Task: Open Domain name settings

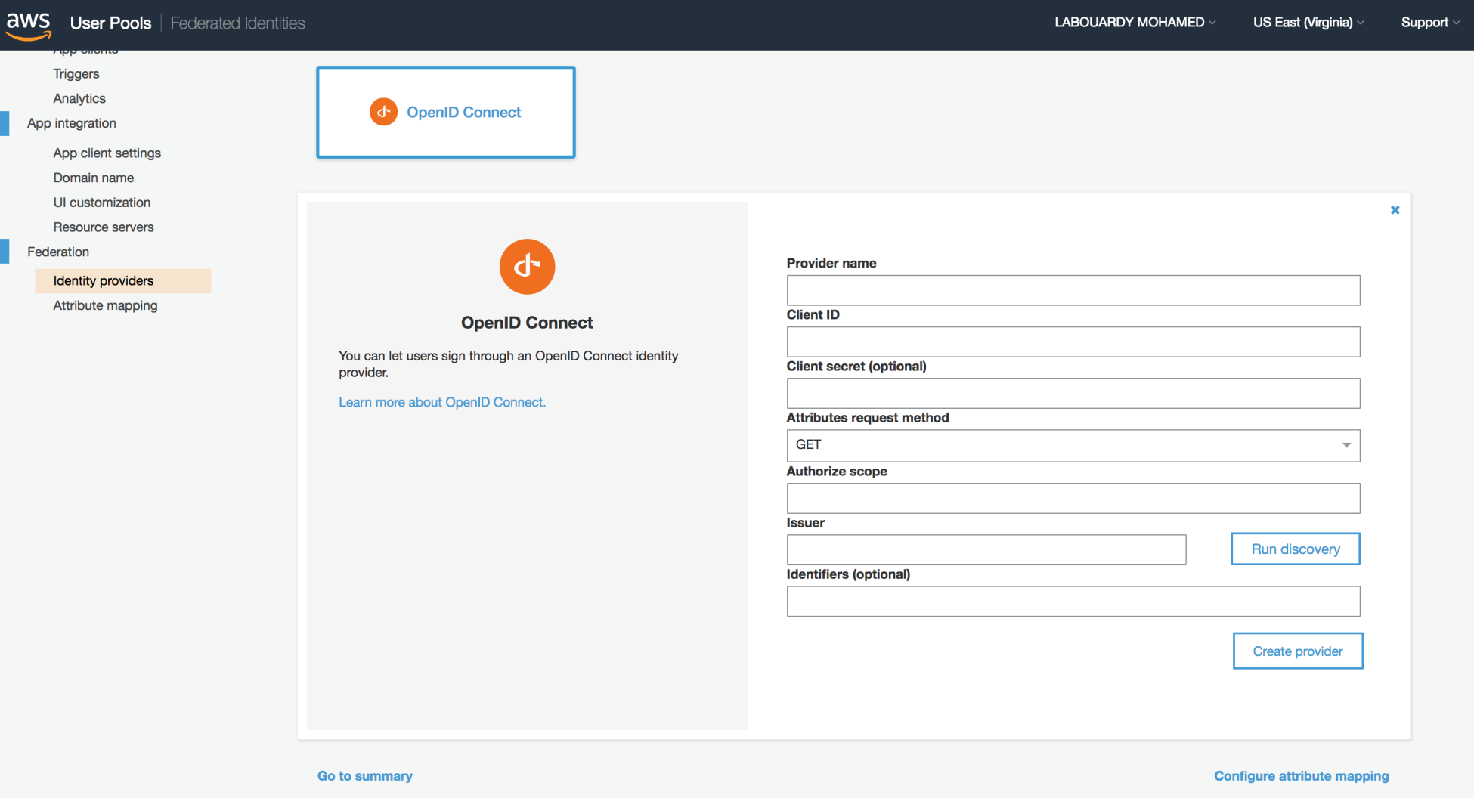Action: click(94, 178)
